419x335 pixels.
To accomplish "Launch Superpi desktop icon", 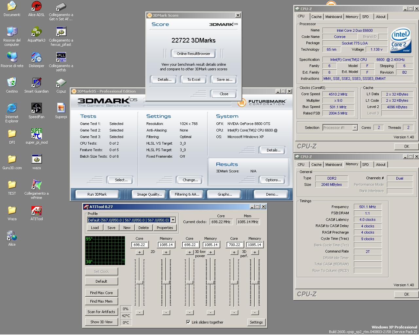I will [x=61, y=111].
